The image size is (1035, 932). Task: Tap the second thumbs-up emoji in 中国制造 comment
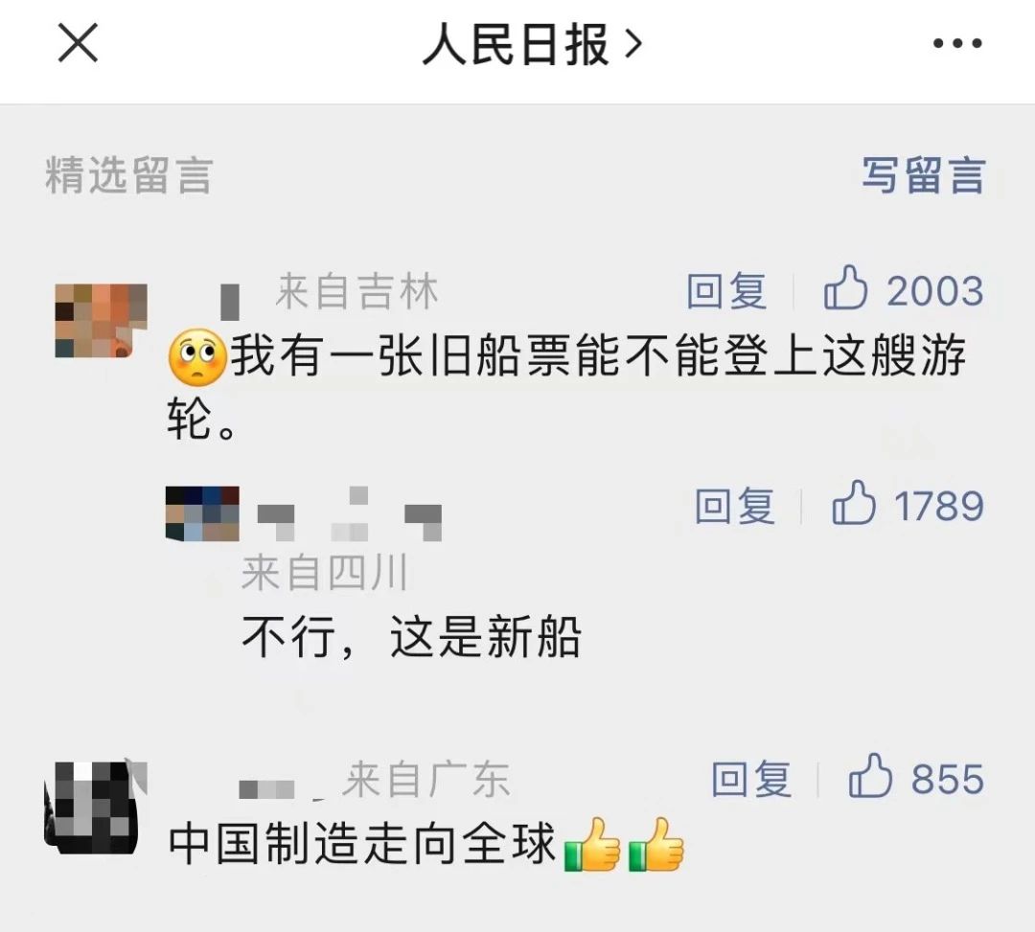tap(656, 844)
